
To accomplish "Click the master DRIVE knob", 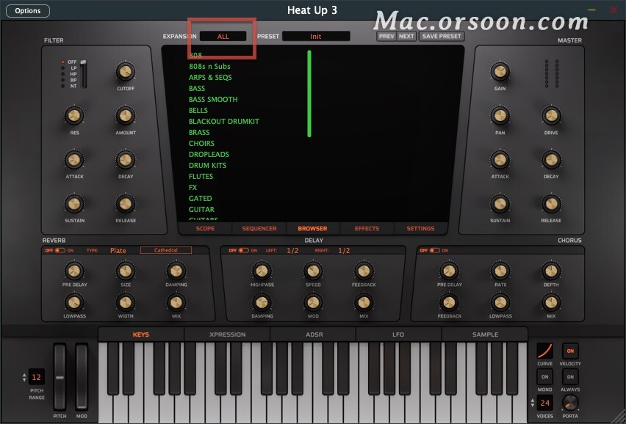I will 551,116.
